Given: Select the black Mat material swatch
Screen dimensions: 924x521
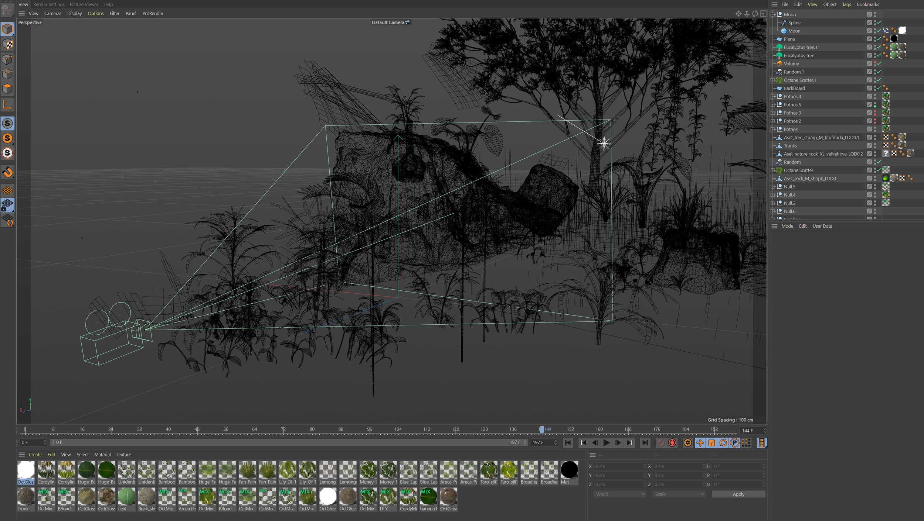Looking at the screenshot, I should (569, 470).
